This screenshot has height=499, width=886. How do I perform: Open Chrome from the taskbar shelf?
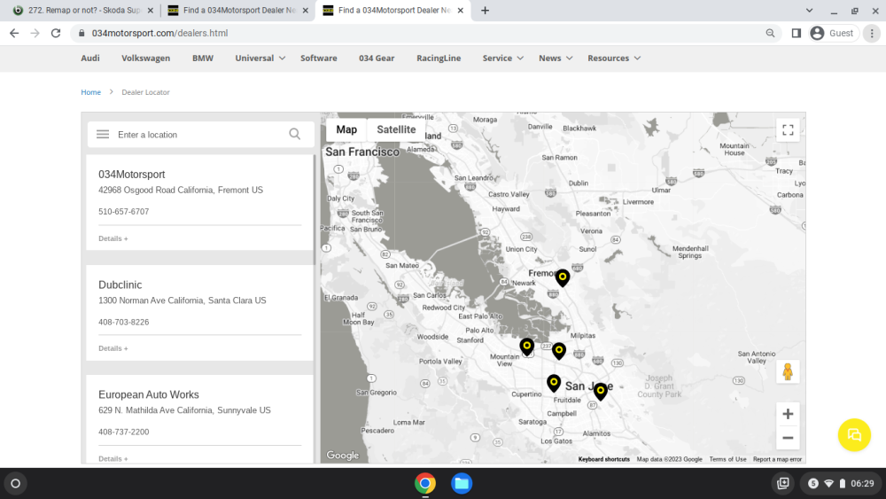pyautogui.click(x=425, y=483)
